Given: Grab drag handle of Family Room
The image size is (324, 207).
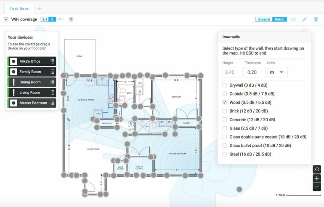Looking at the screenshot, I should [x=52, y=72].
